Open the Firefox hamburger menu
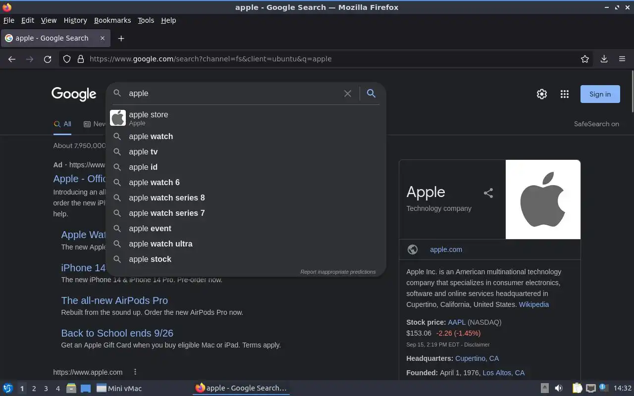The width and height of the screenshot is (634, 396). pos(622,59)
